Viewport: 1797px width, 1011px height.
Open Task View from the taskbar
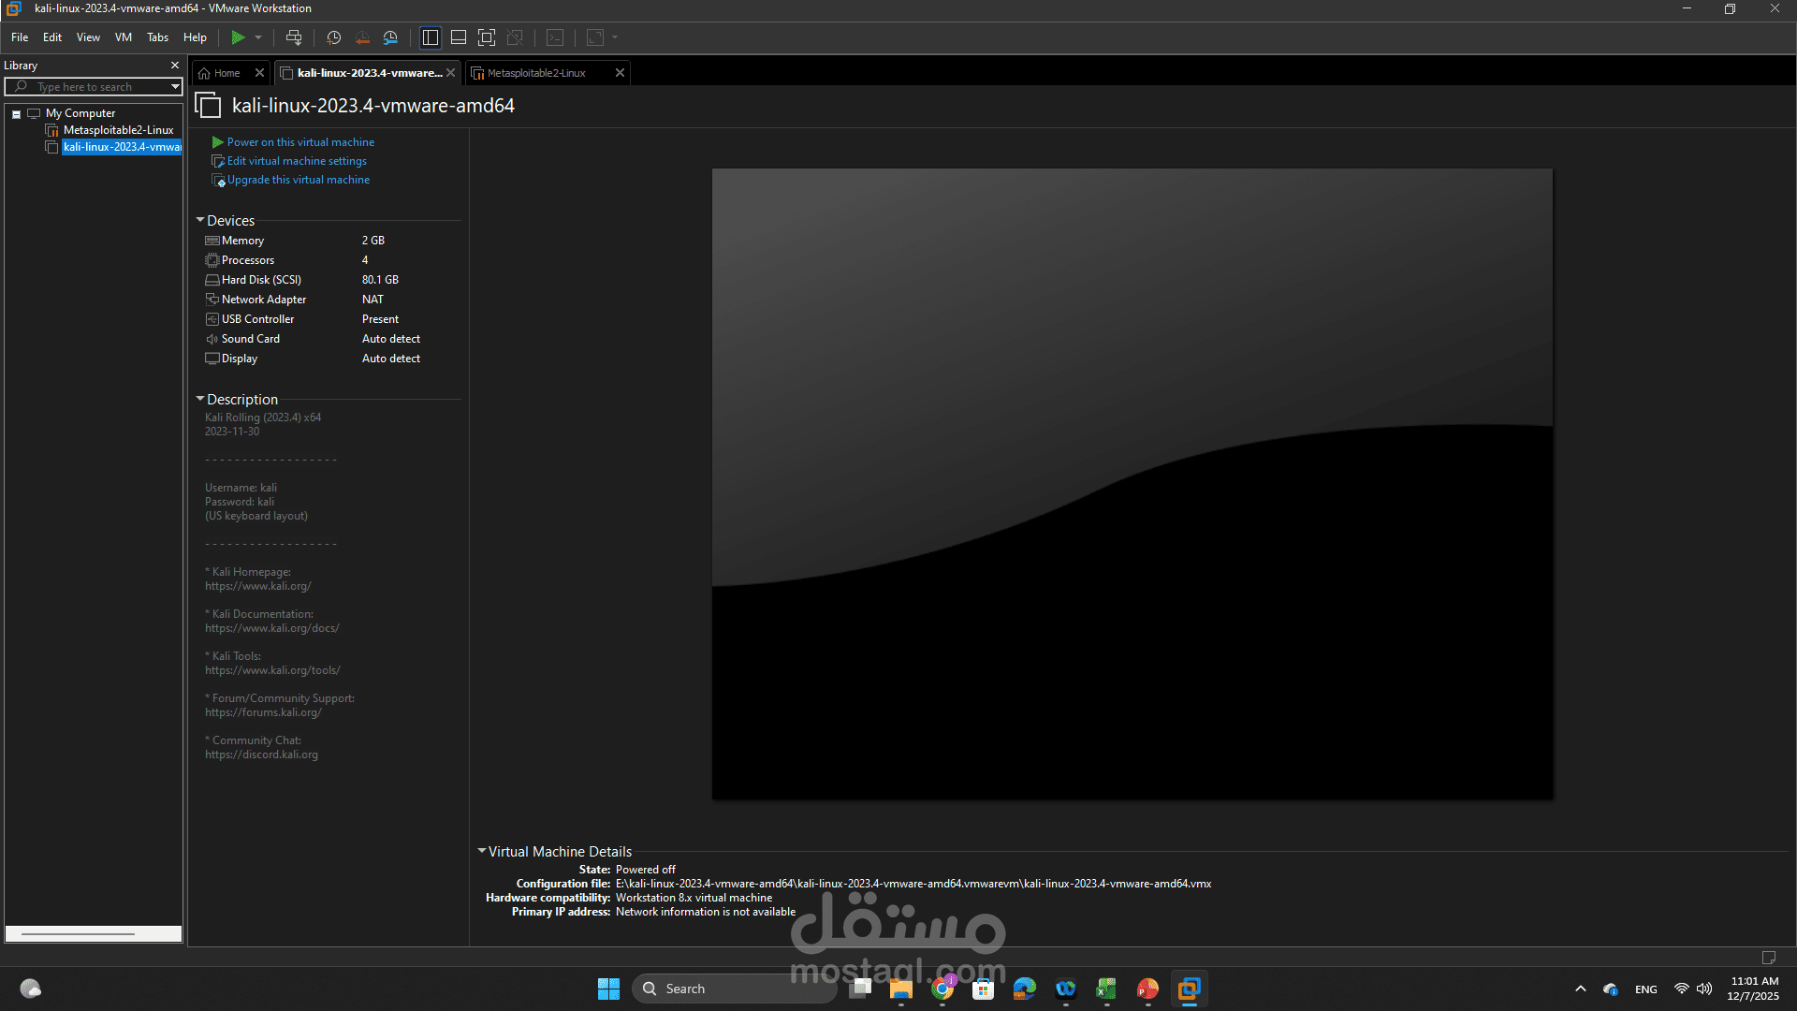860,989
